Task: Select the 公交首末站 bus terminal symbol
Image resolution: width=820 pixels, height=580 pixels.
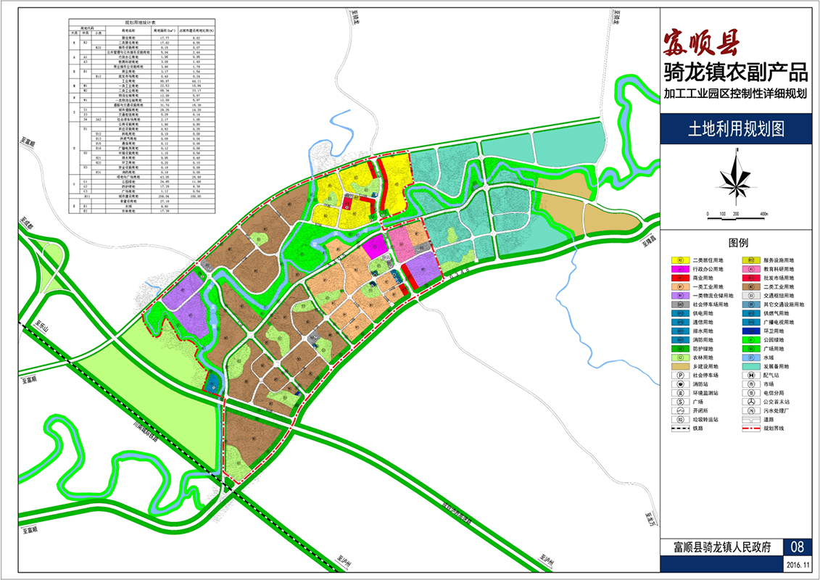Action: coord(748,402)
